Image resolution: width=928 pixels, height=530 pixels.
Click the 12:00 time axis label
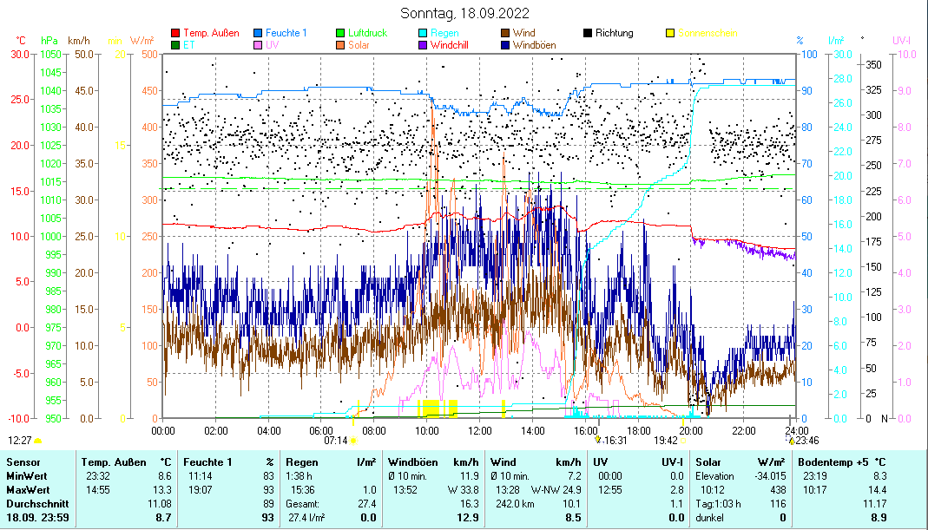480,430
